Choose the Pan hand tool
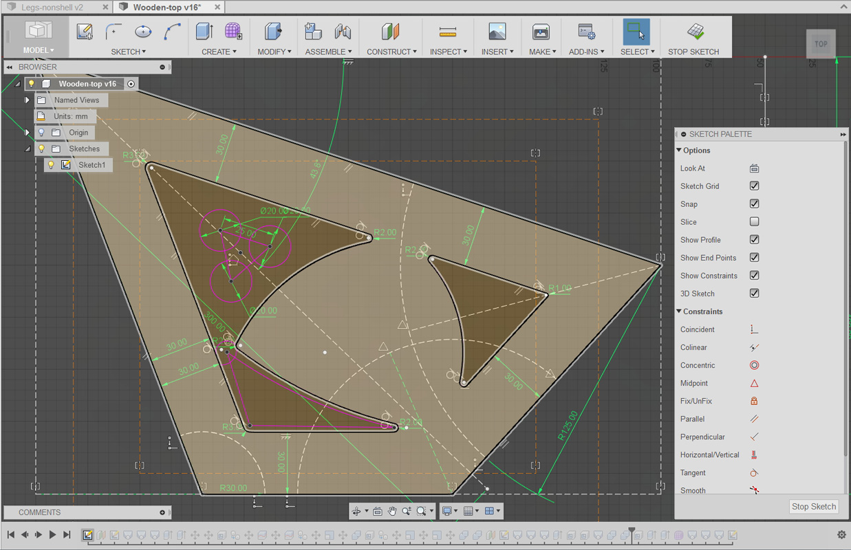The image size is (851, 550). pyautogui.click(x=392, y=511)
